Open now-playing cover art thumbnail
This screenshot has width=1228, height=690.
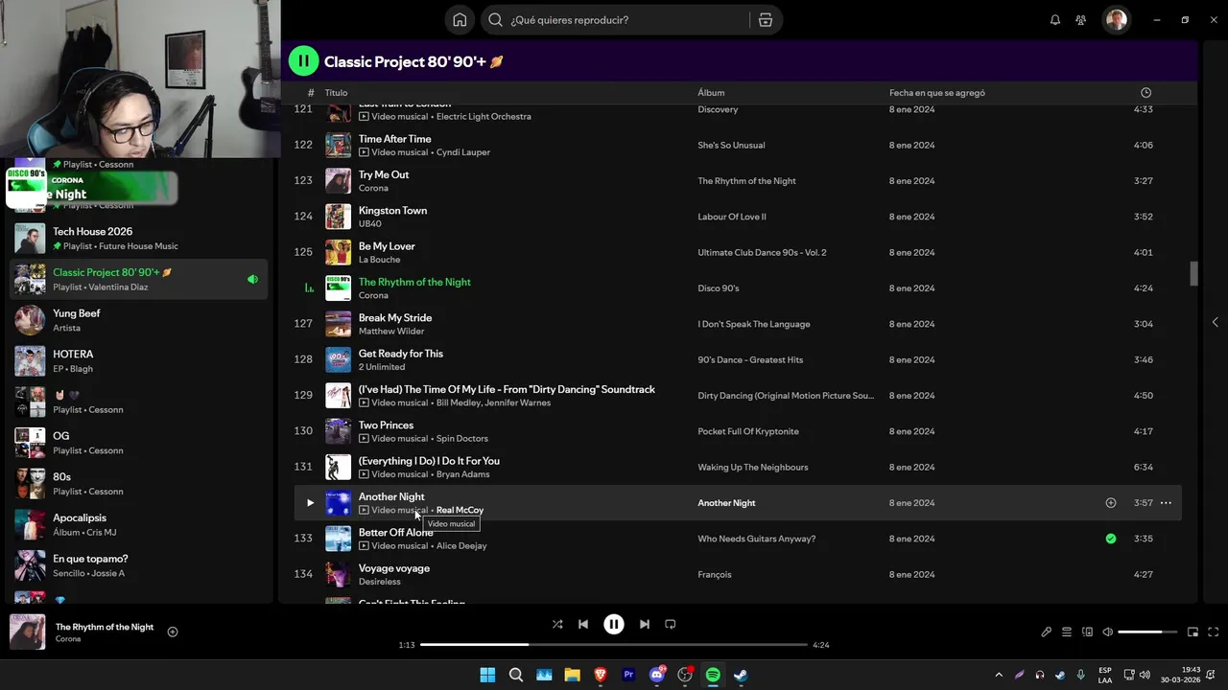(28, 632)
